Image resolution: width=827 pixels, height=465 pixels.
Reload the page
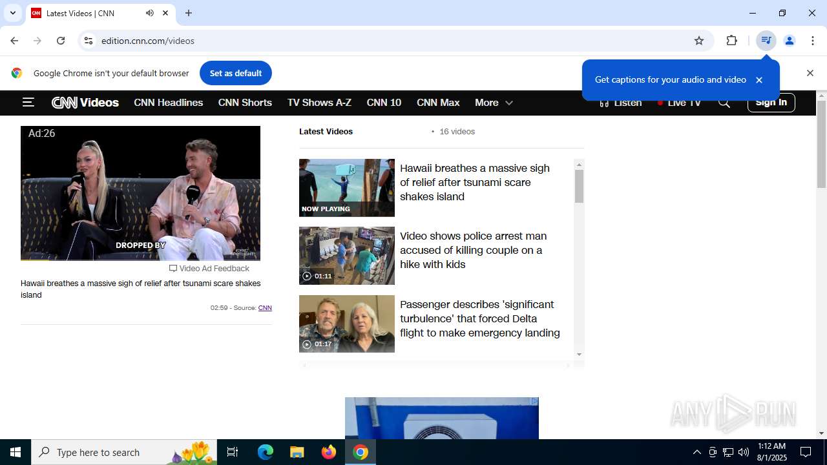61,41
